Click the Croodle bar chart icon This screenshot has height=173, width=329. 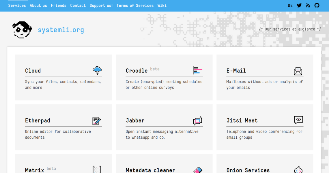click(x=198, y=70)
